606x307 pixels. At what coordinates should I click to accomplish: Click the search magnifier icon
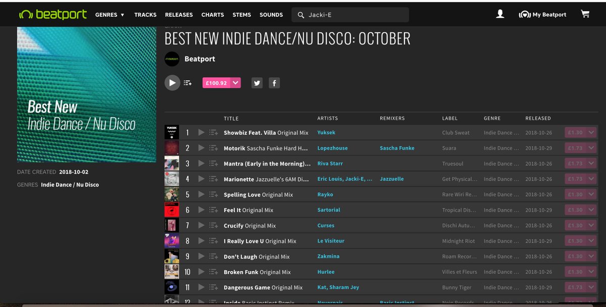coord(301,15)
